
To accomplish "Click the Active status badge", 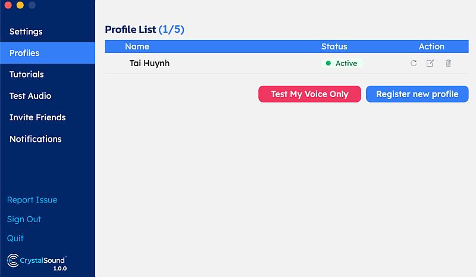I will (342, 63).
